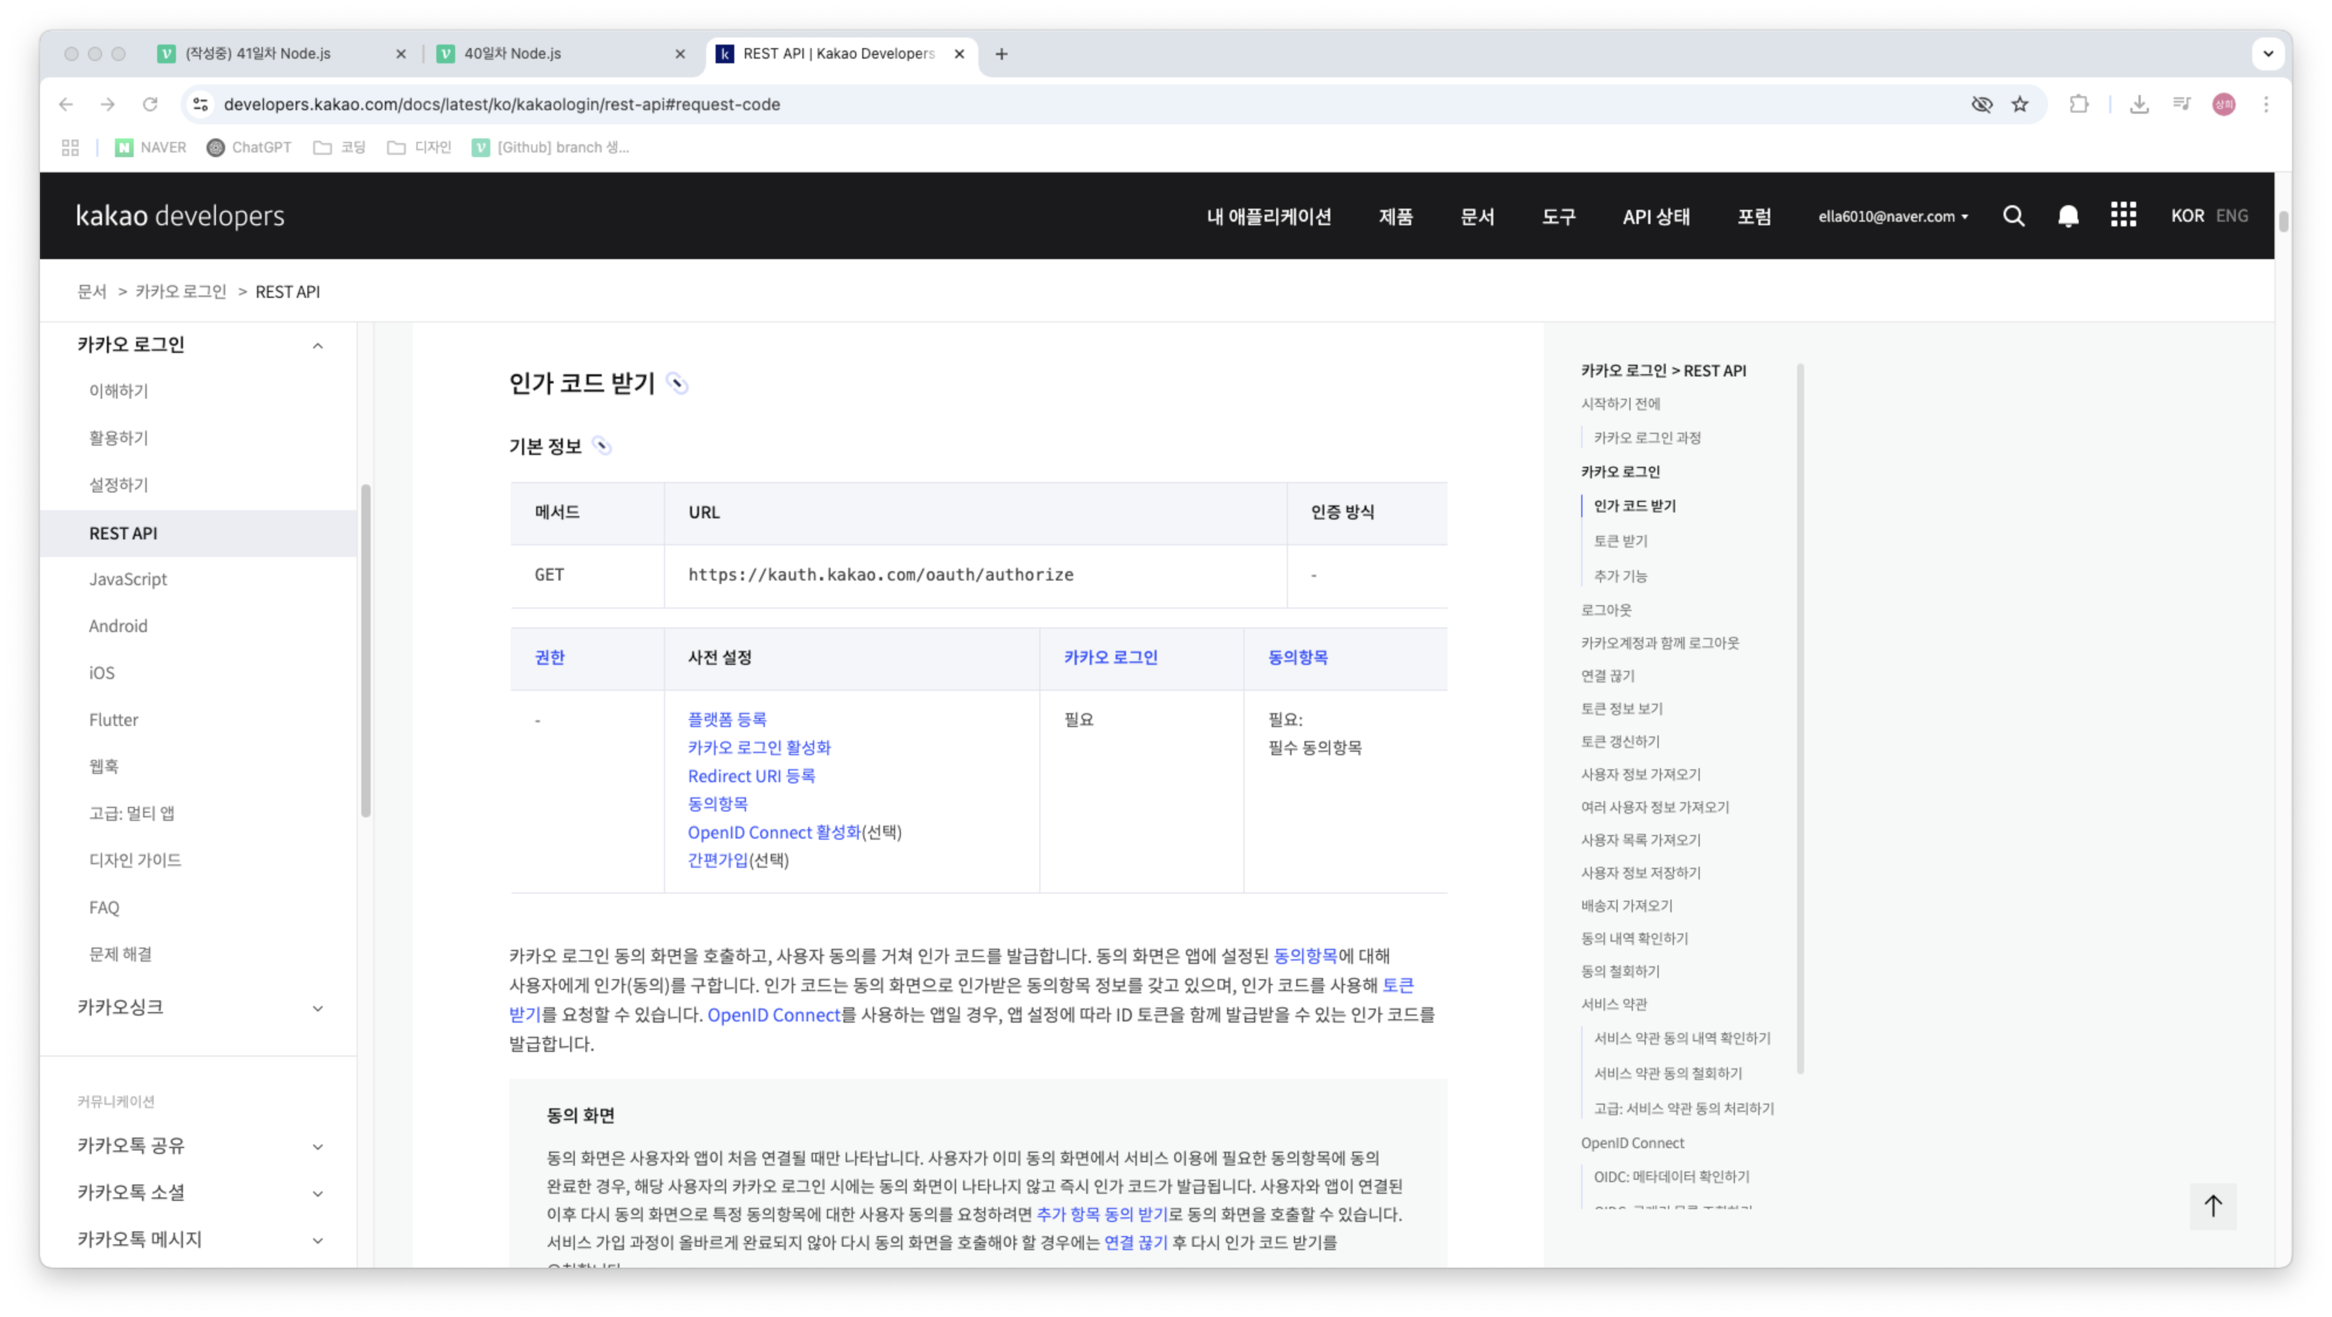Expand the 카카오톡 메시지 sidebar section

click(x=318, y=1240)
